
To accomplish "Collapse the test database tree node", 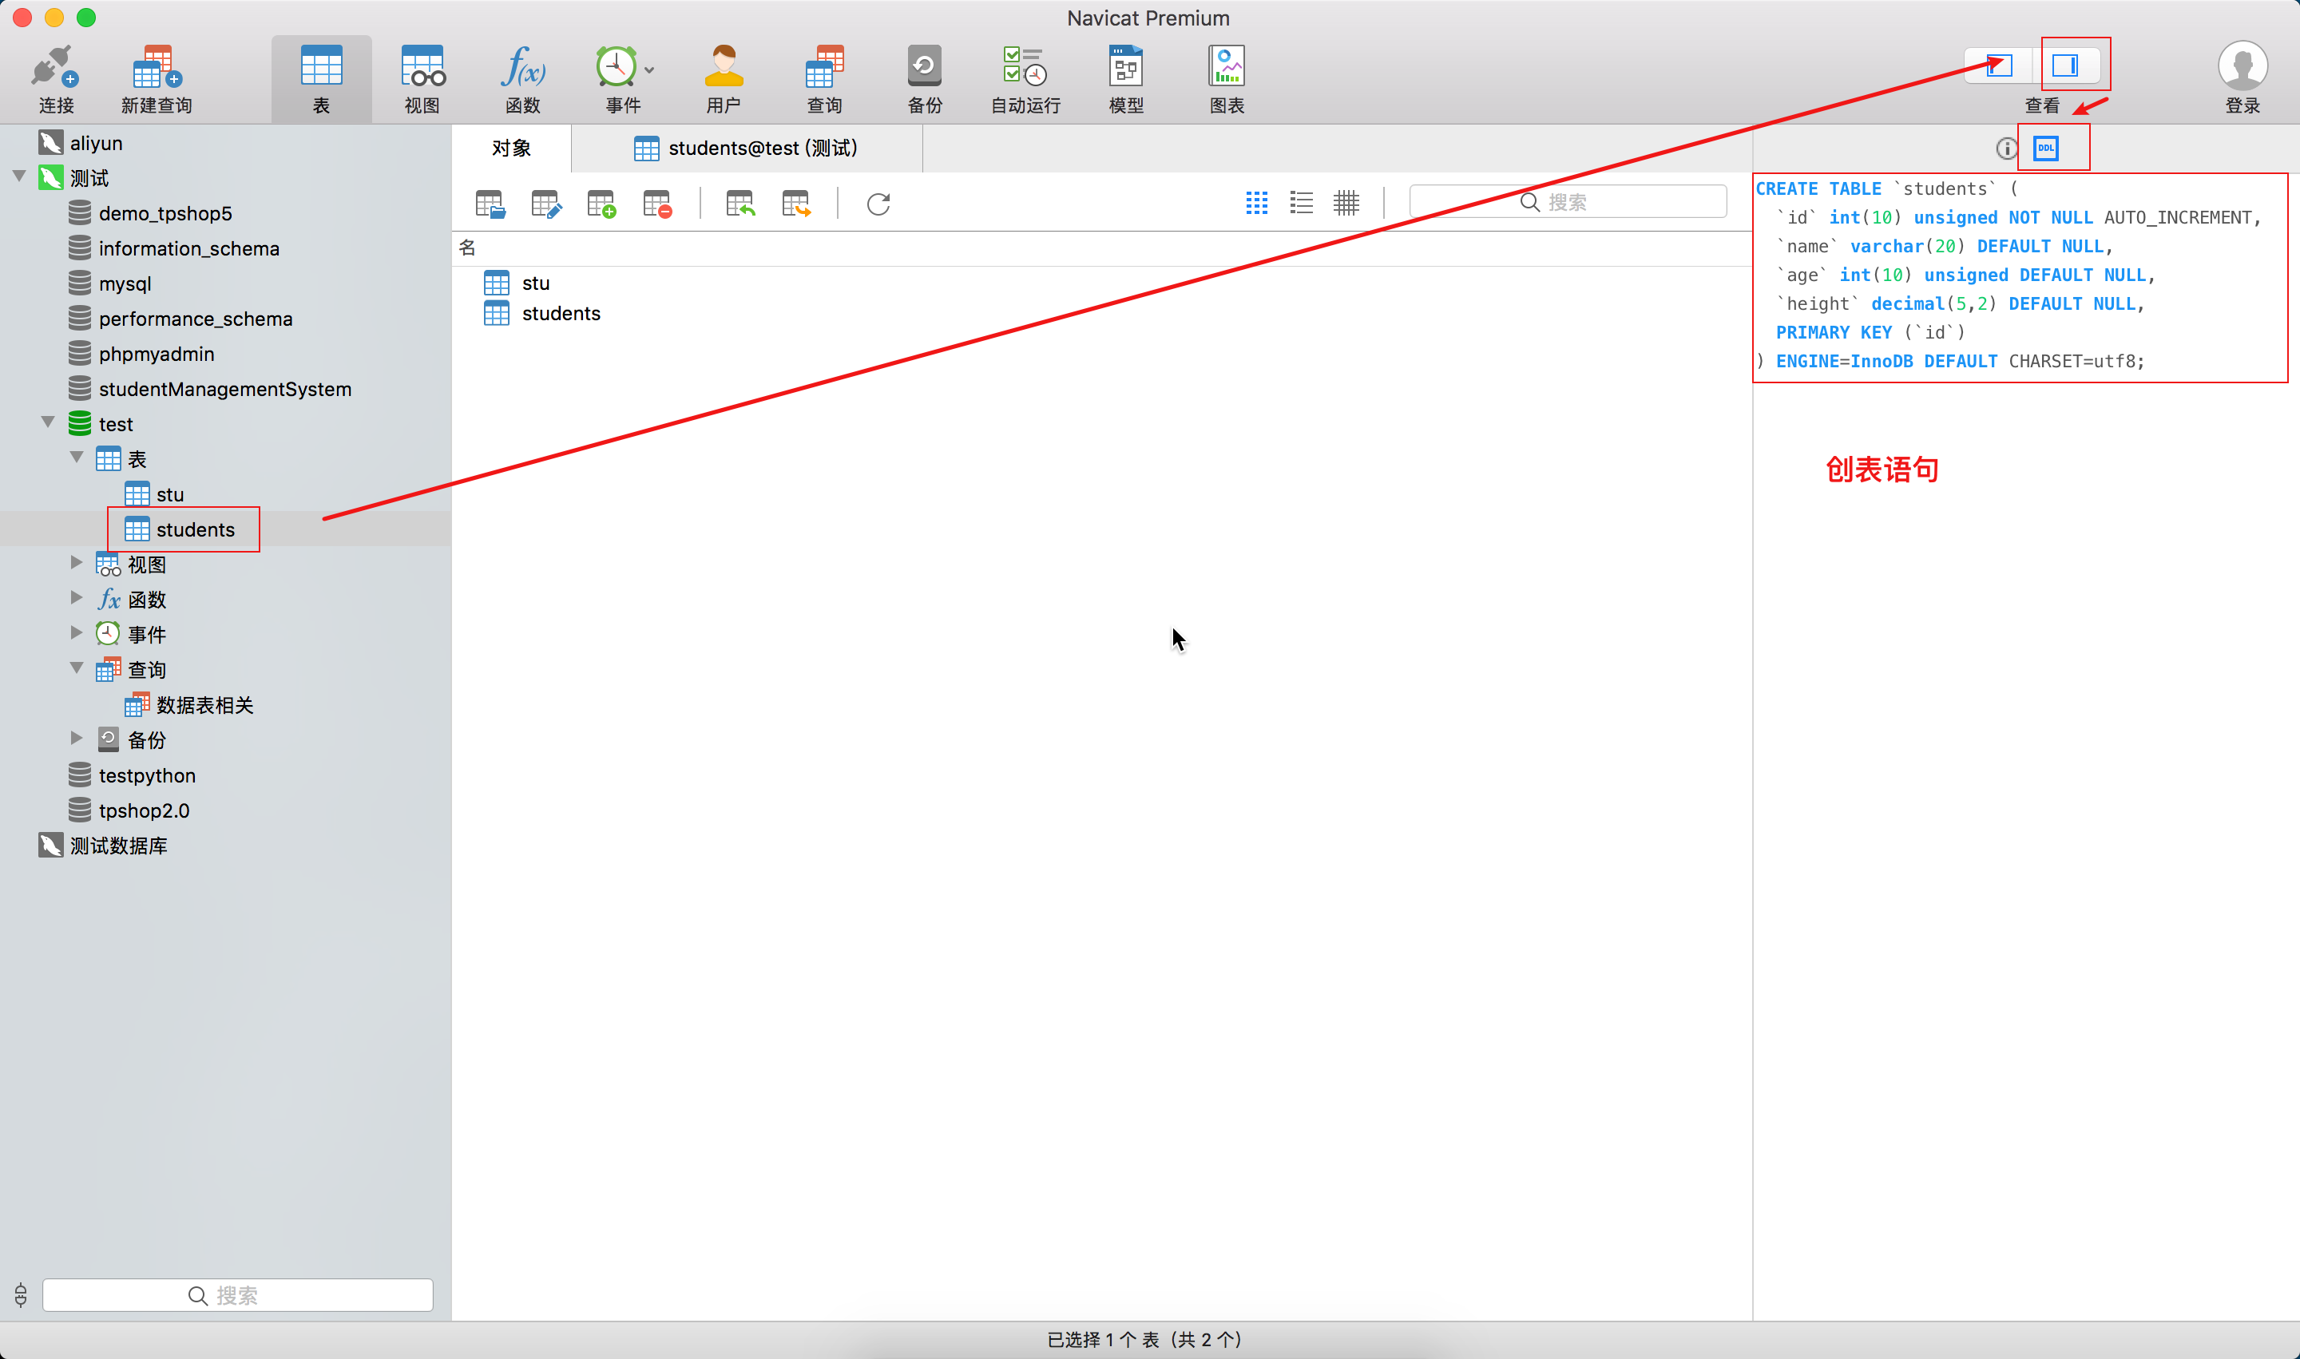I will click(x=48, y=422).
